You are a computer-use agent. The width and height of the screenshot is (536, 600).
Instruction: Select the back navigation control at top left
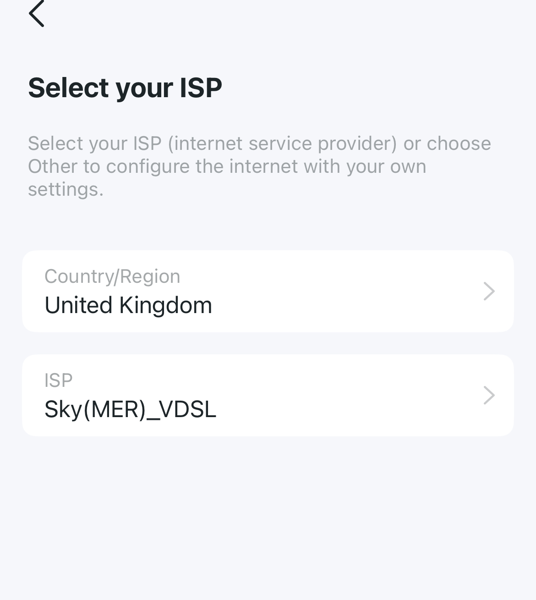(x=37, y=13)
